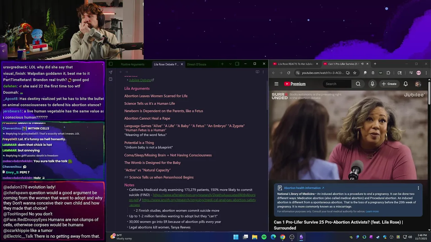
Task: Click the YouTube Premium logo
Action: tap(295, 84)
